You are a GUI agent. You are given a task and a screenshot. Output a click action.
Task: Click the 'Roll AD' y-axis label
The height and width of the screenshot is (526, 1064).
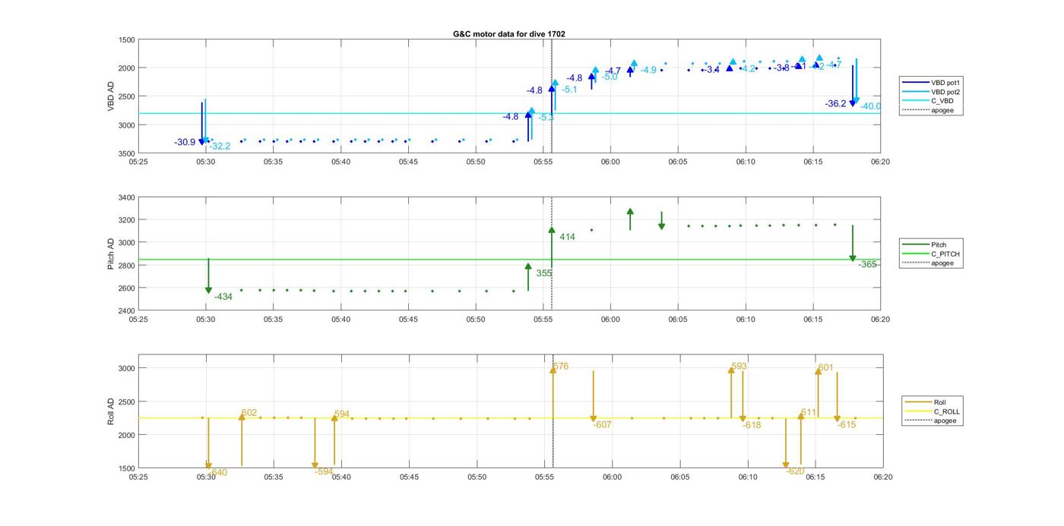coord(111,411)
